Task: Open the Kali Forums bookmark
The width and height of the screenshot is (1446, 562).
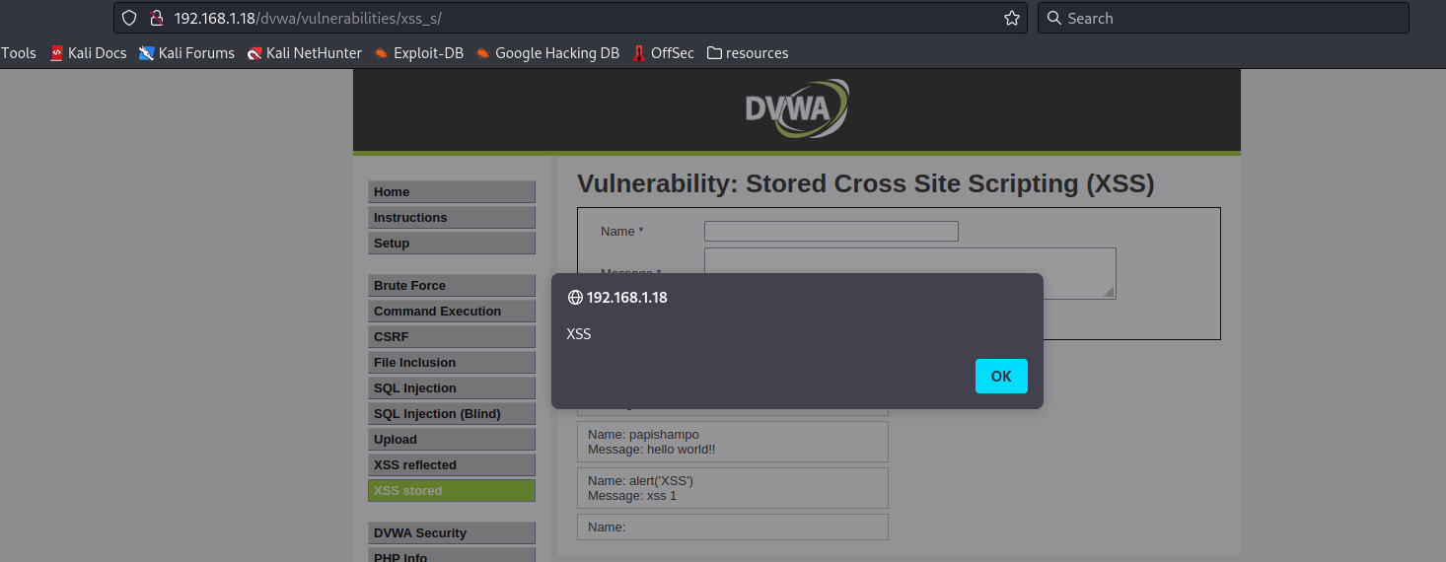Action: coord(186,53)
